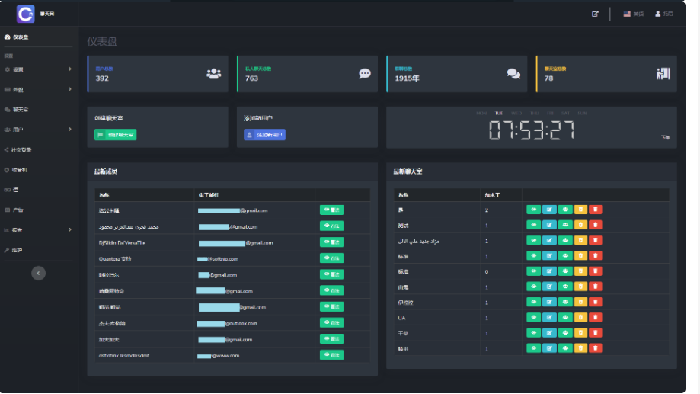Click the green Create Chat Room button
The width and height of the screenshot is (700, 394).
point(115,135)
